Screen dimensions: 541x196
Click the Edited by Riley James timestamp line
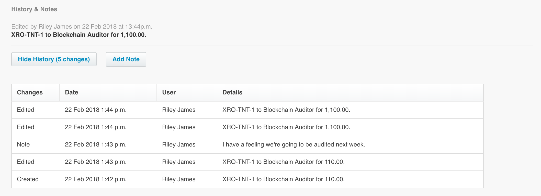pyautogui.click(x=82, y=27)
